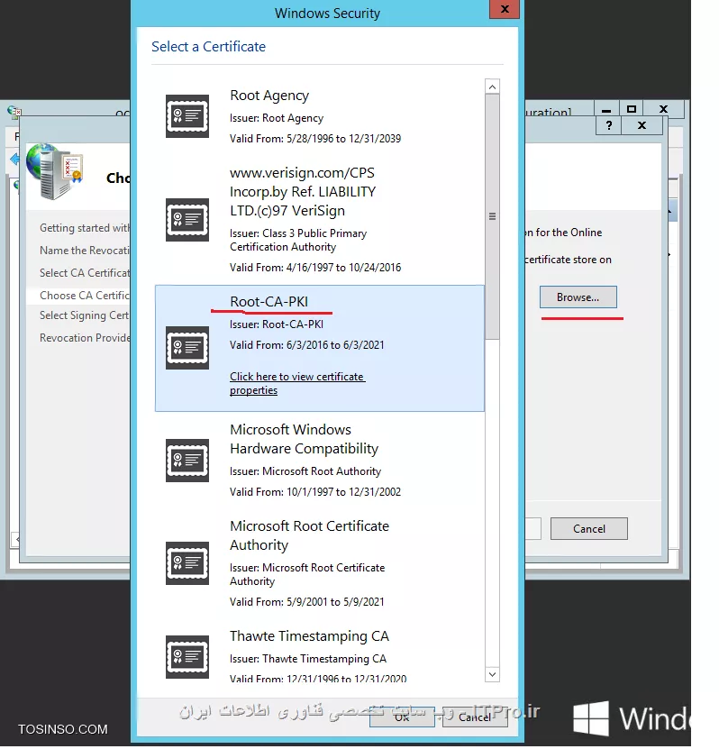Click OK in Windows Security dialog
This screenshot has height=749, width=719.
click(402, 717)
